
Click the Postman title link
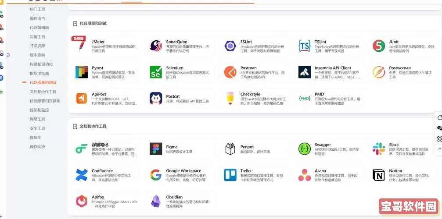click(x=248, y=68)
